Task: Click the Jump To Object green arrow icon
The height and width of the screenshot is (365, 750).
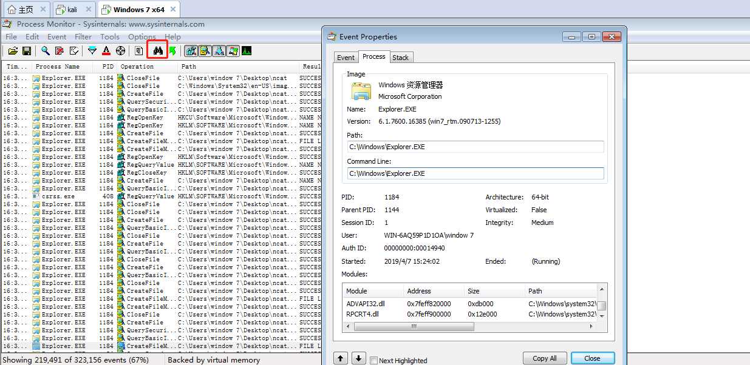Action: (x=172, y=51)
